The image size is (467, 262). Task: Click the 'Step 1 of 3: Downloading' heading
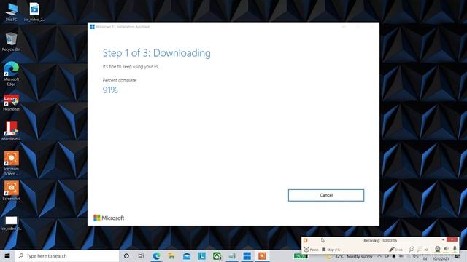click(157, 53)
